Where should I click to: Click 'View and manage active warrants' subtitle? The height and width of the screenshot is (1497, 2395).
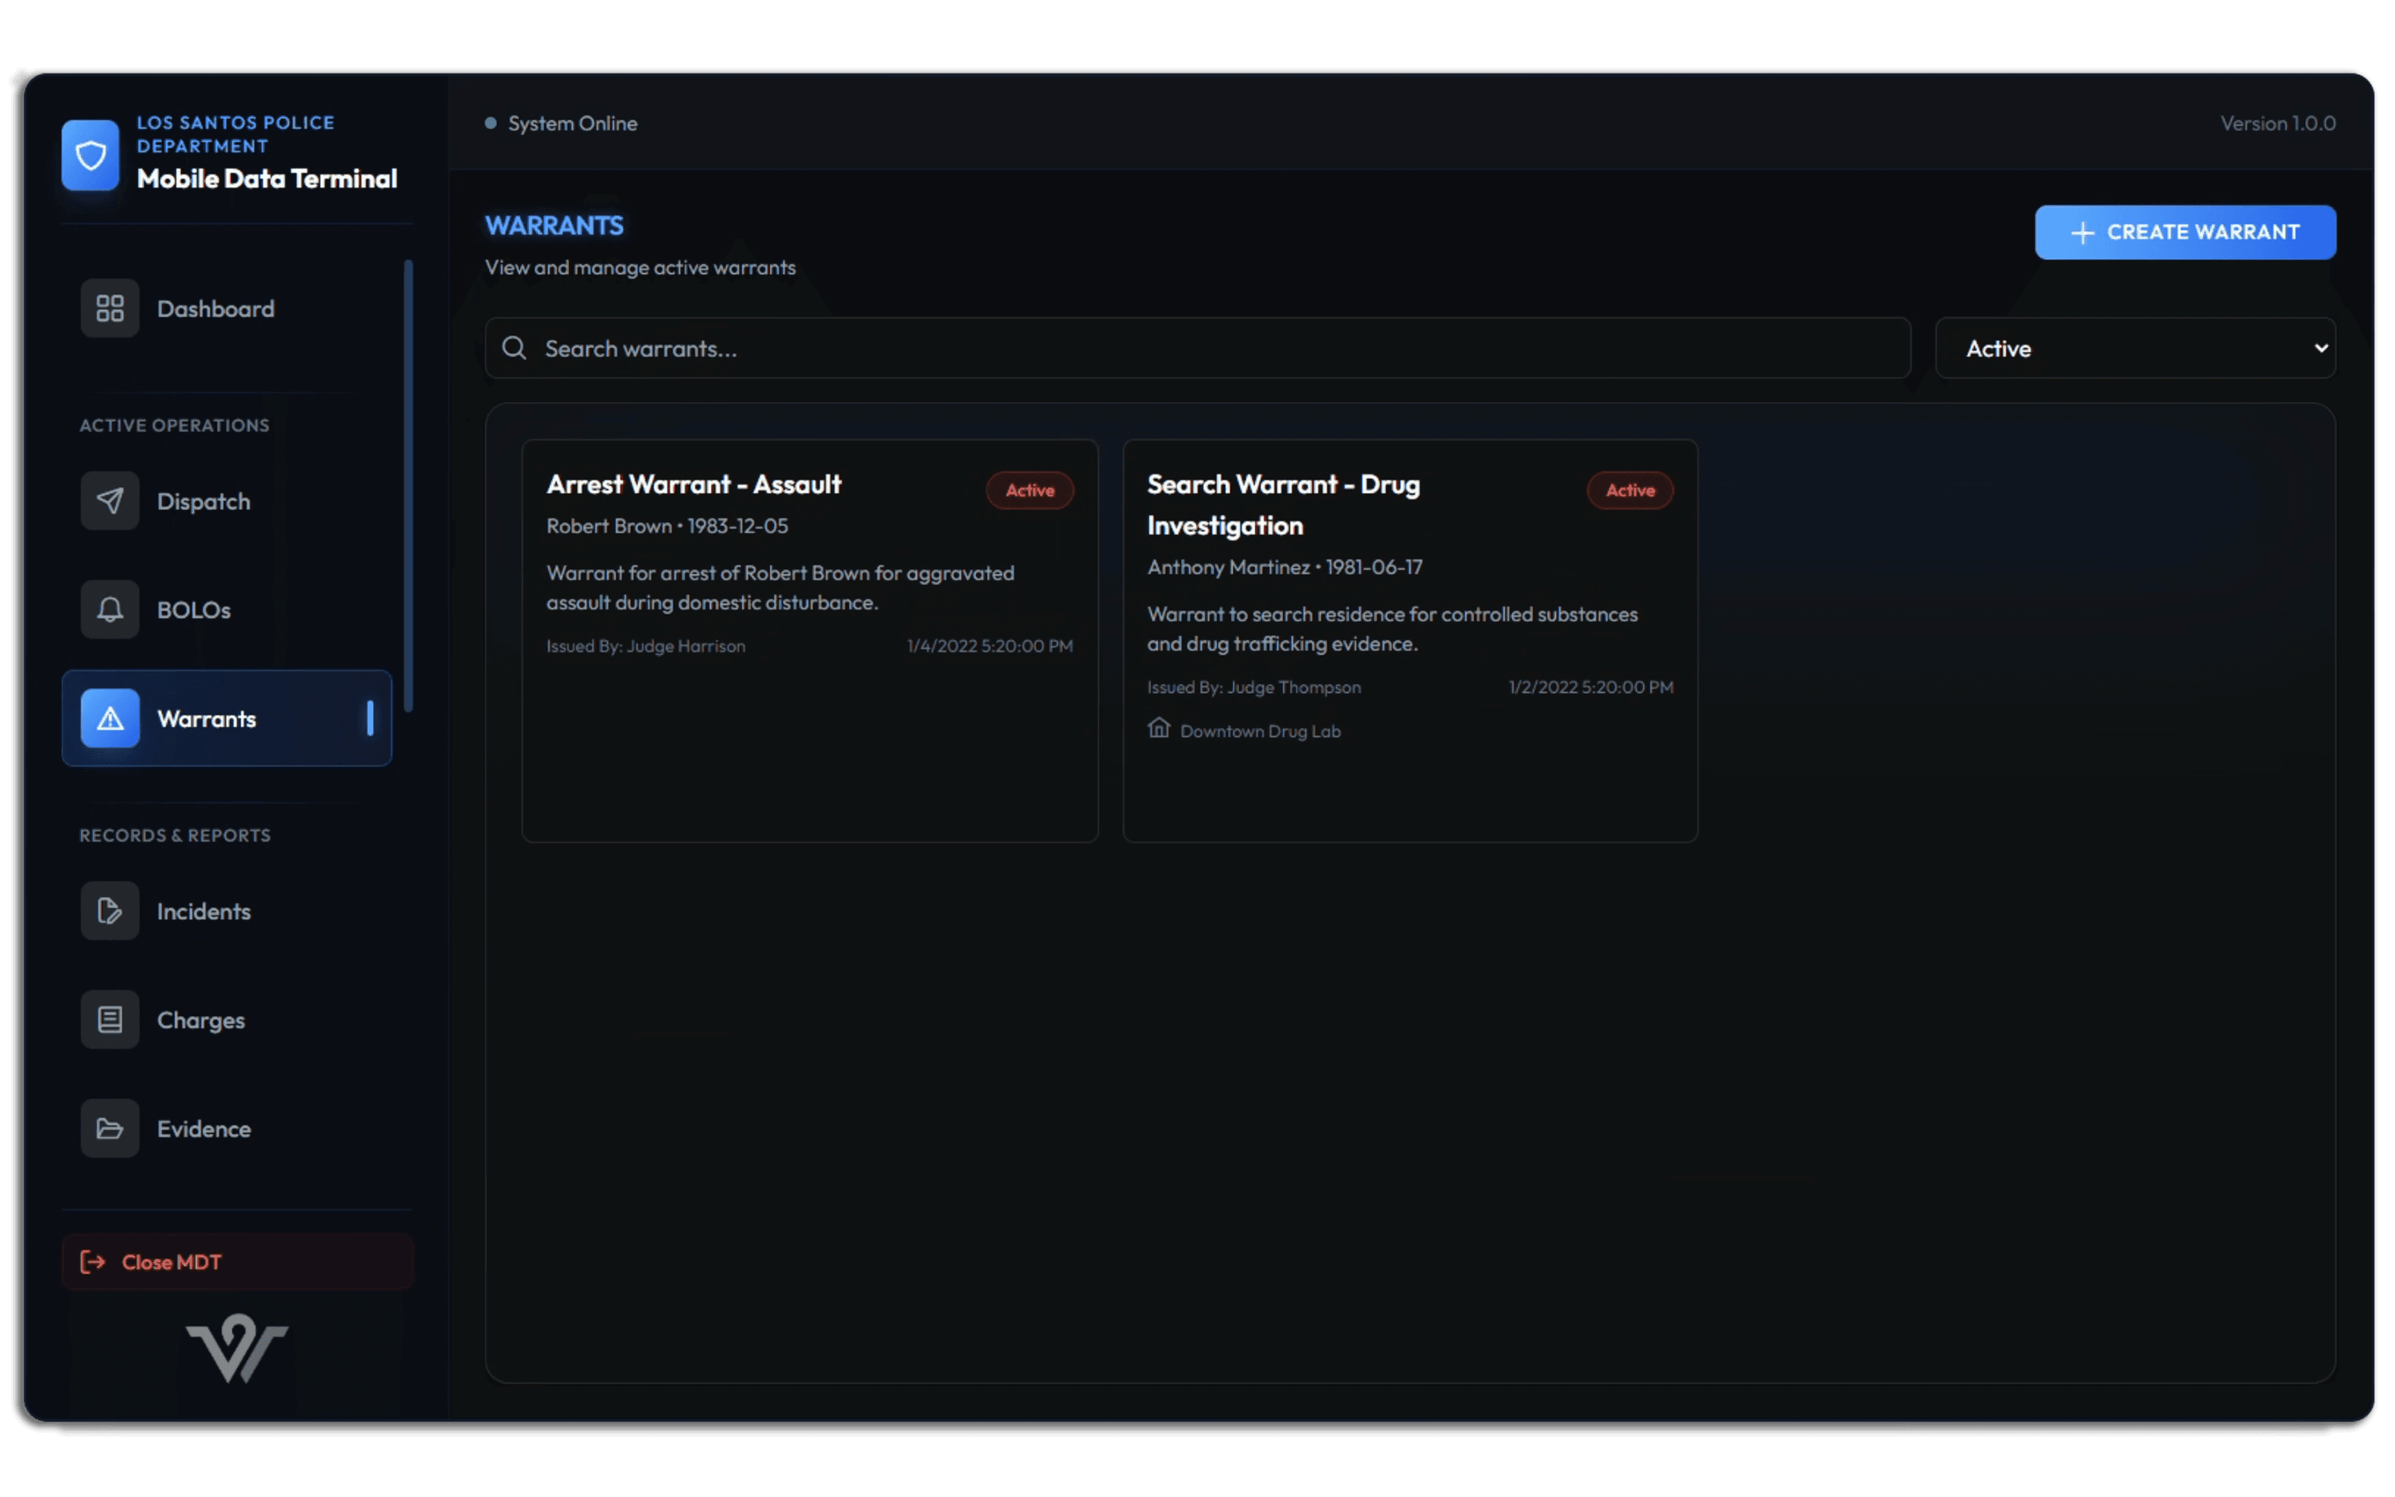click(640, 268)
